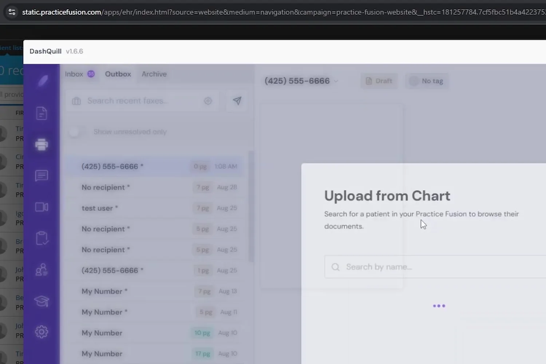Click the No tag button
Screen dimensions: 546x364
(x=427, y=81)
